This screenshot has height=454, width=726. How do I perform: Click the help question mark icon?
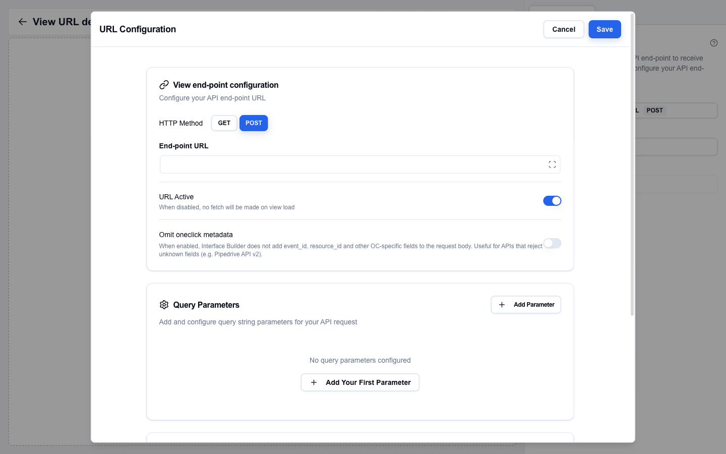pos(713,43)
